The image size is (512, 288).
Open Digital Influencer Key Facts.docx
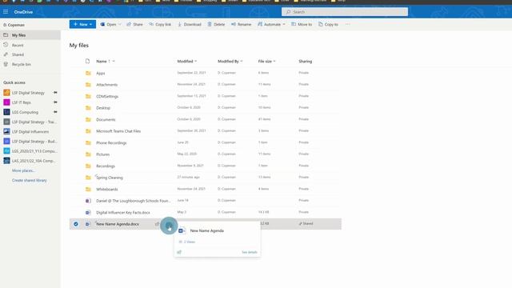pos(123,212)
